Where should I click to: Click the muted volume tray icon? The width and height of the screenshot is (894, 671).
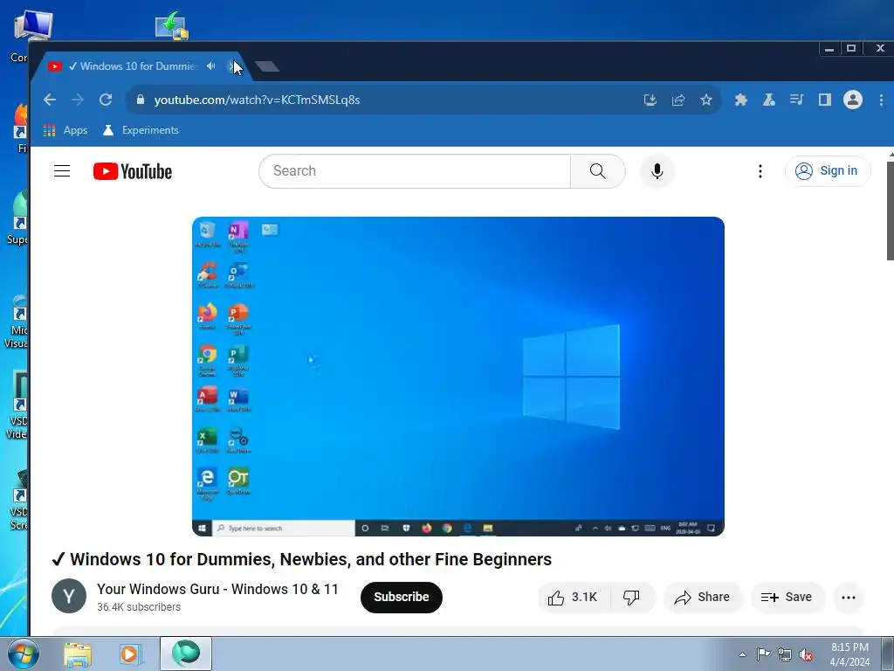806,654
